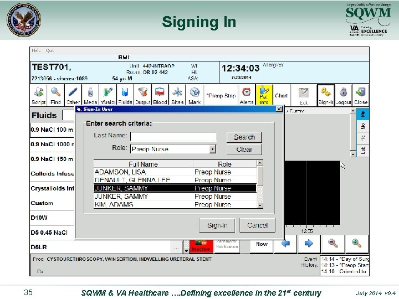
Task: Click the ellipsis button beside D5LR
Action: tap(177, 249)
